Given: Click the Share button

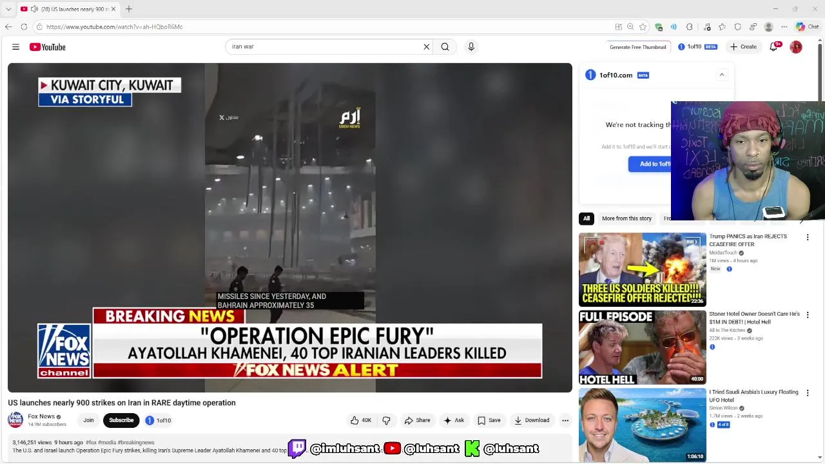Looking at the screenshot, I should coord(417,420).
